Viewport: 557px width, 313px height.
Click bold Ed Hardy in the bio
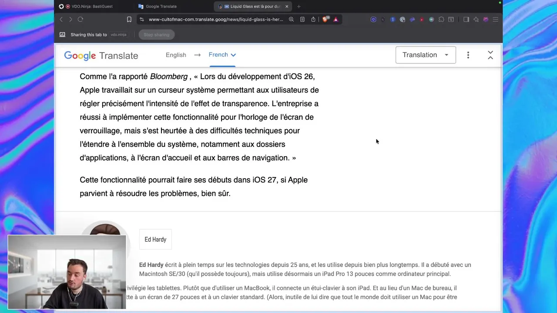pos(151,265)
